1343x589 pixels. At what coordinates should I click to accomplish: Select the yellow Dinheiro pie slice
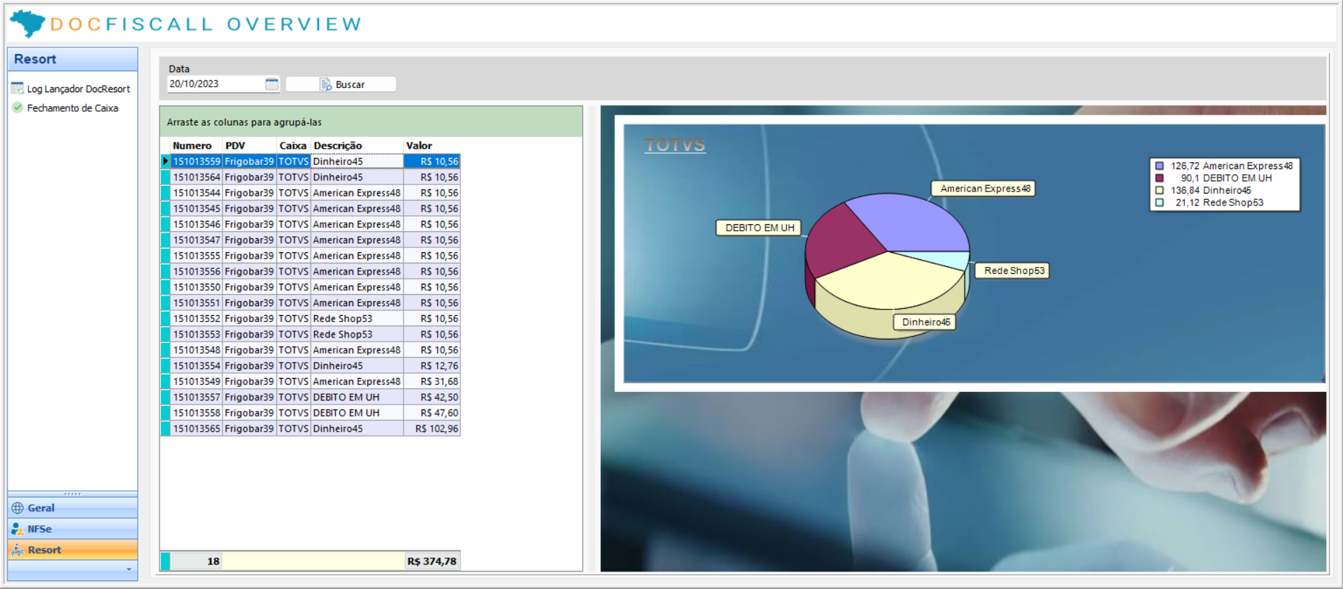click(888, 283)
